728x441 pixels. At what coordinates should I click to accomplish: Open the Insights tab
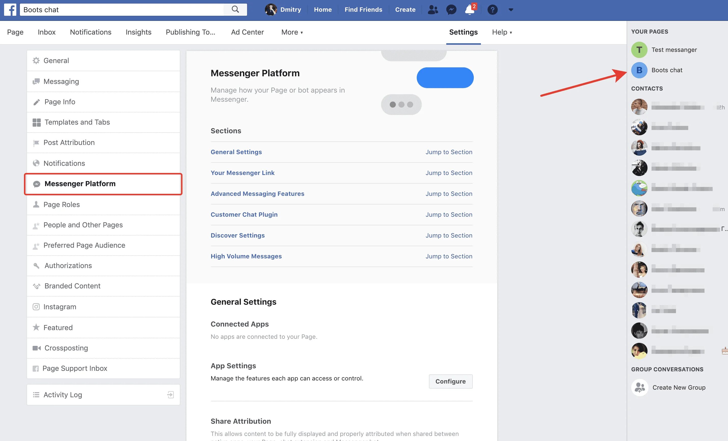tap(139, 32)
